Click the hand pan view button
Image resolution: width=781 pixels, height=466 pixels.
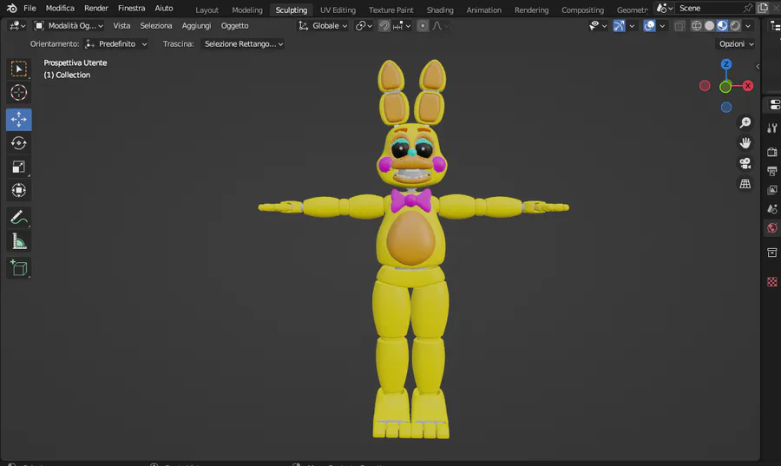coord(745,143)
